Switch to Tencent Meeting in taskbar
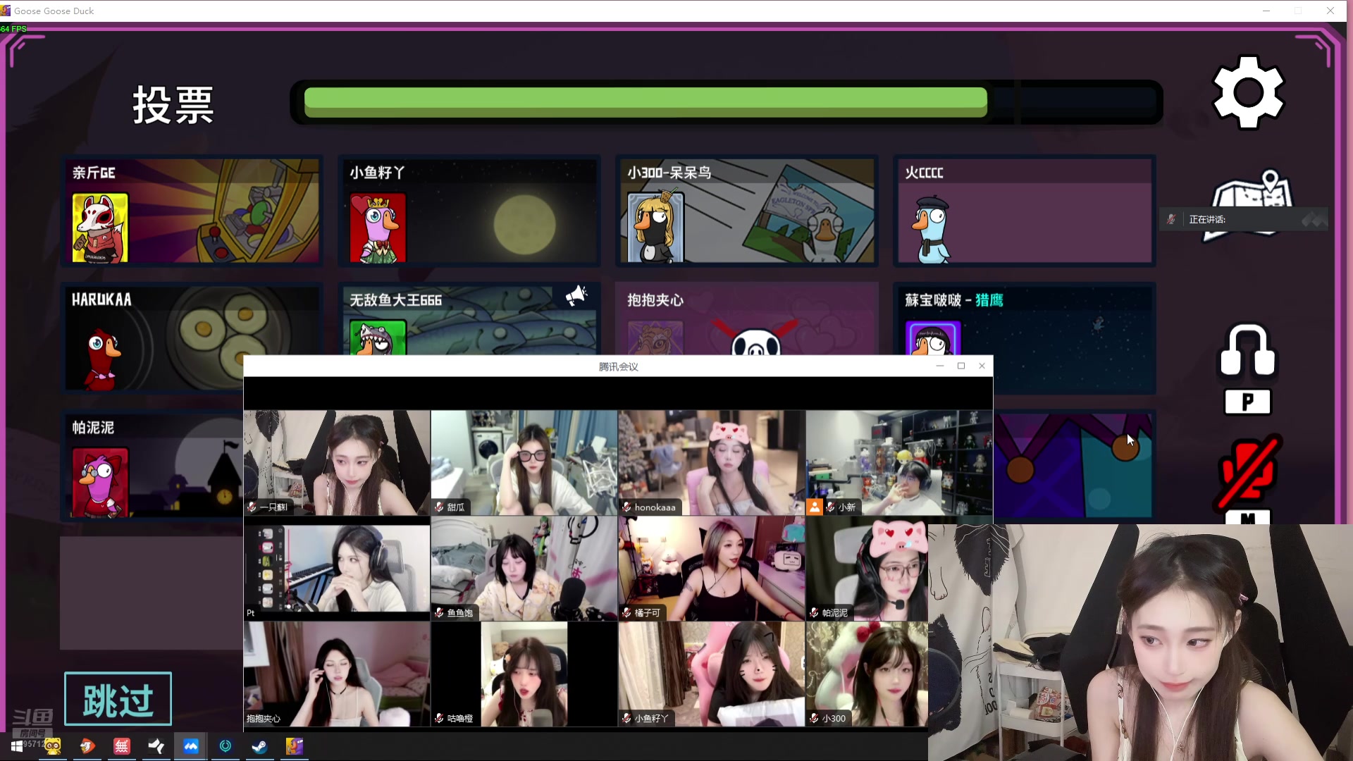The width and height of the screenshot is (1353, 761). point(191,746)
